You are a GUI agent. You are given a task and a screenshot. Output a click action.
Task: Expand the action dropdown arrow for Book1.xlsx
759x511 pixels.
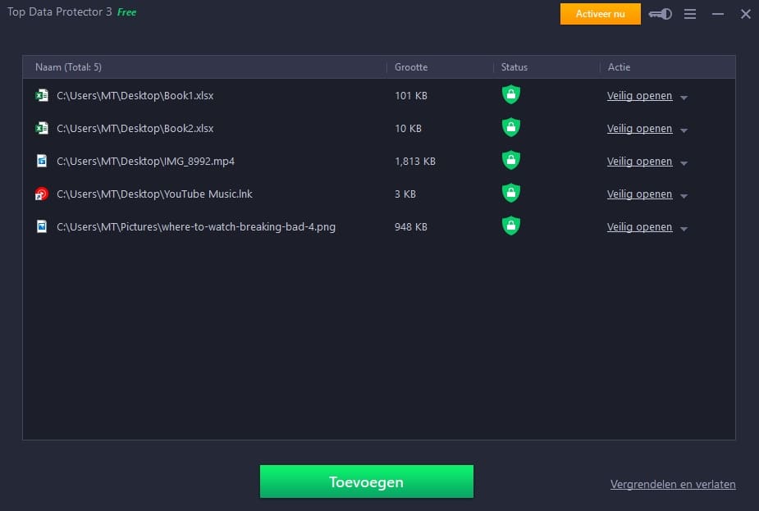(x=684, y=98)
